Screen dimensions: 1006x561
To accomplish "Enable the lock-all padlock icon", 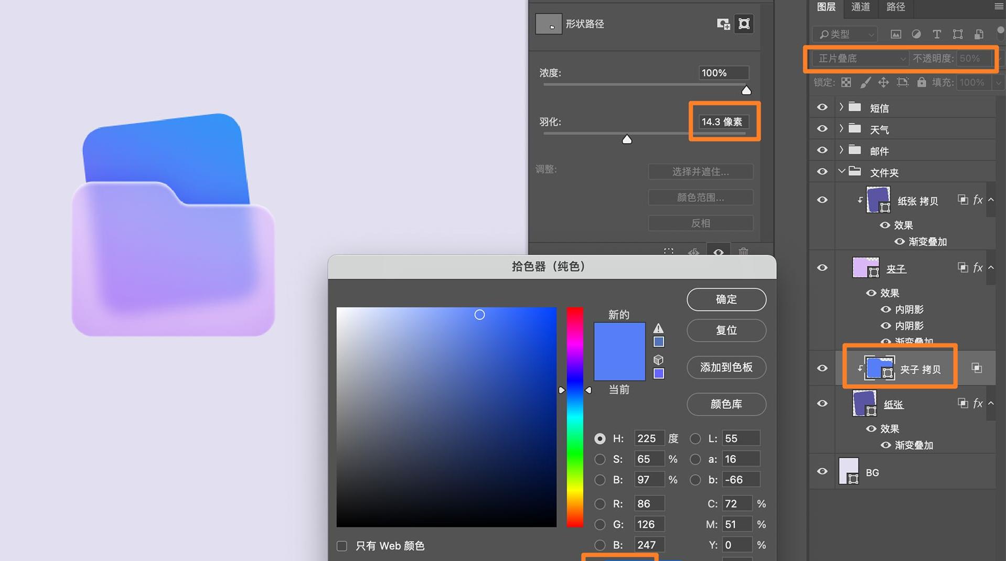I will tap(922, 82).
